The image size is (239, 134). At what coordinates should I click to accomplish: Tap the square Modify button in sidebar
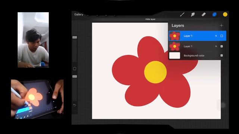pyautogui.click(x=75, y=68)
